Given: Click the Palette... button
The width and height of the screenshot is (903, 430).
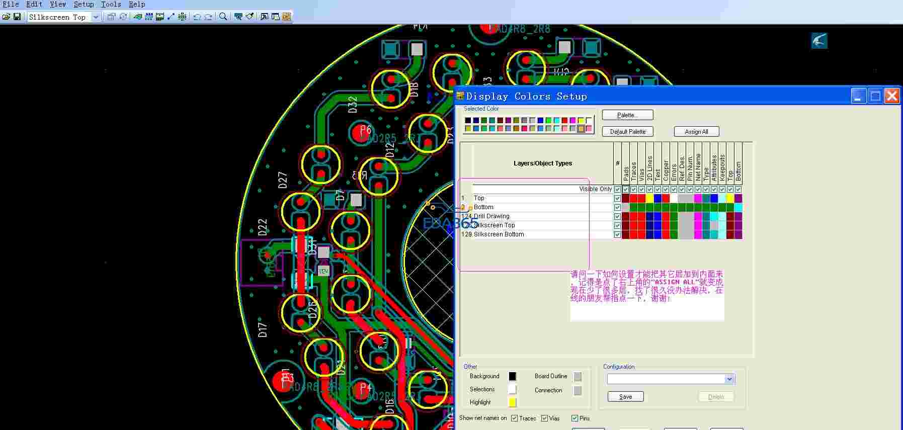Looking at the screenshot, I should [627, 115].
